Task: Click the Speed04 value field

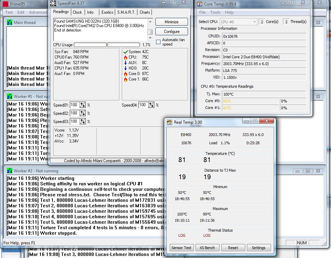Action: (143, 105)
